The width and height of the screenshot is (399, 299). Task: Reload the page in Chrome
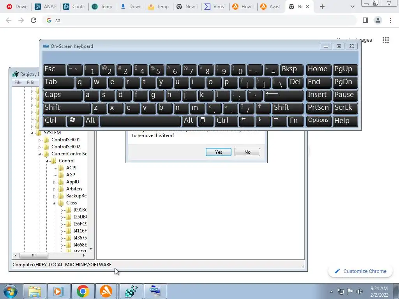coord(34,20)
